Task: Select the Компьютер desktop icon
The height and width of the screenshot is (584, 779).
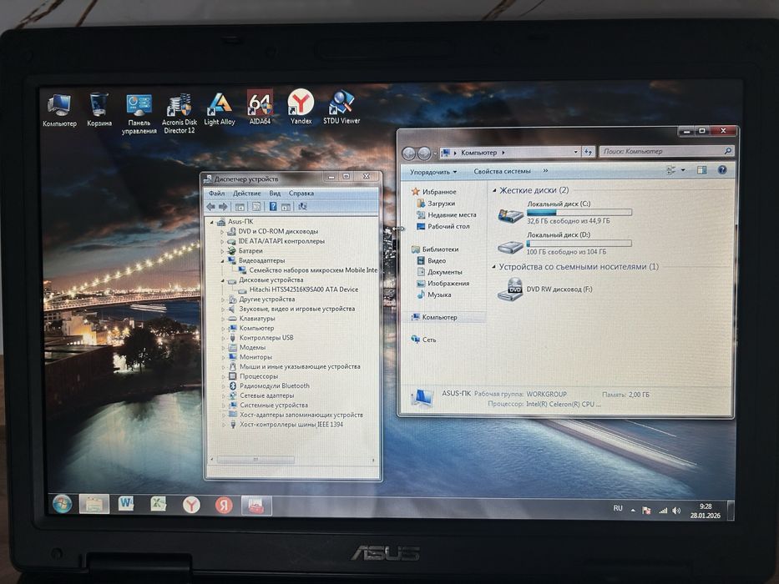Action: tap(59, 110)
